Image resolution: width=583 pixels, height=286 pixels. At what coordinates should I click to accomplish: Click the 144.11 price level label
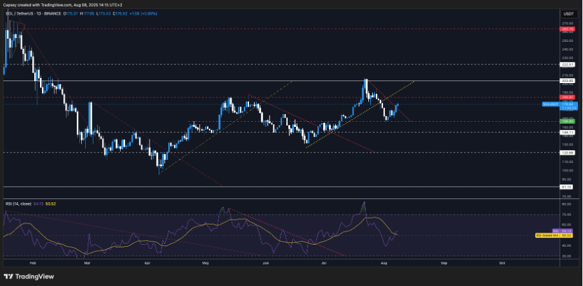[x=568, y=132]
